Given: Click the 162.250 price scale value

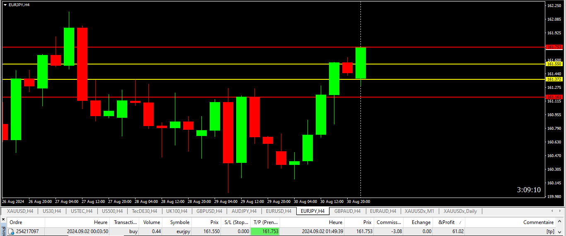Looking at the screenshot, I should pos(554,5).
